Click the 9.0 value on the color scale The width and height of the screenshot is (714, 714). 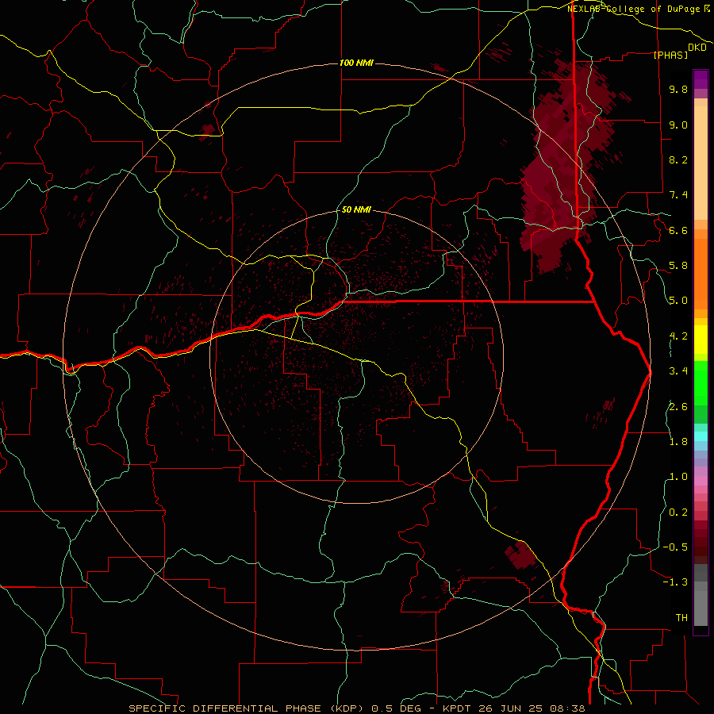coord(678,125)
